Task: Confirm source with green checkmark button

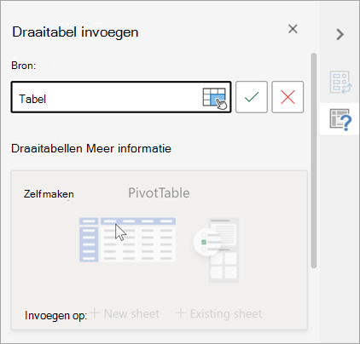Action: tap(252, 97)
